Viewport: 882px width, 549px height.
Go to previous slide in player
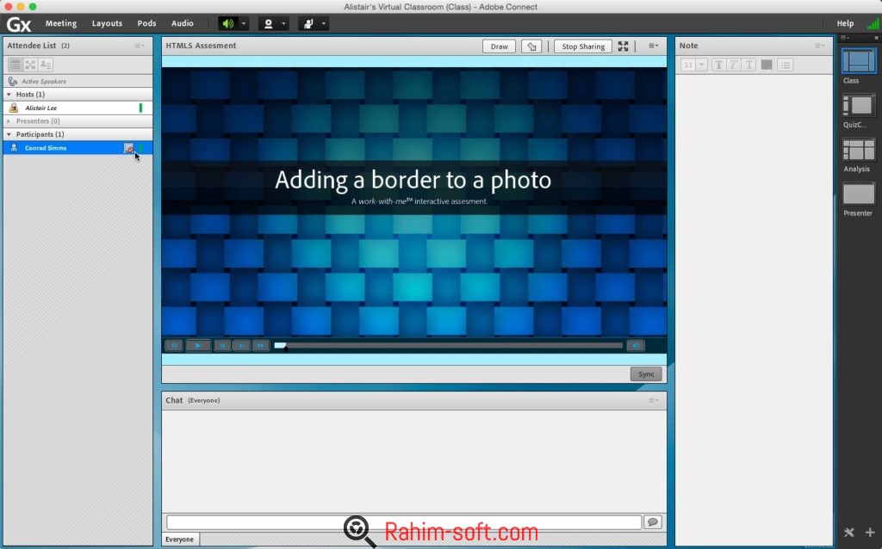223,346
